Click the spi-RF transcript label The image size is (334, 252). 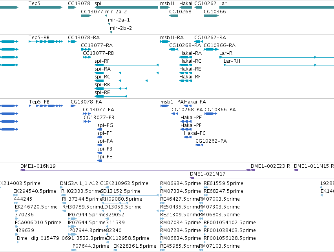[102, 61]
